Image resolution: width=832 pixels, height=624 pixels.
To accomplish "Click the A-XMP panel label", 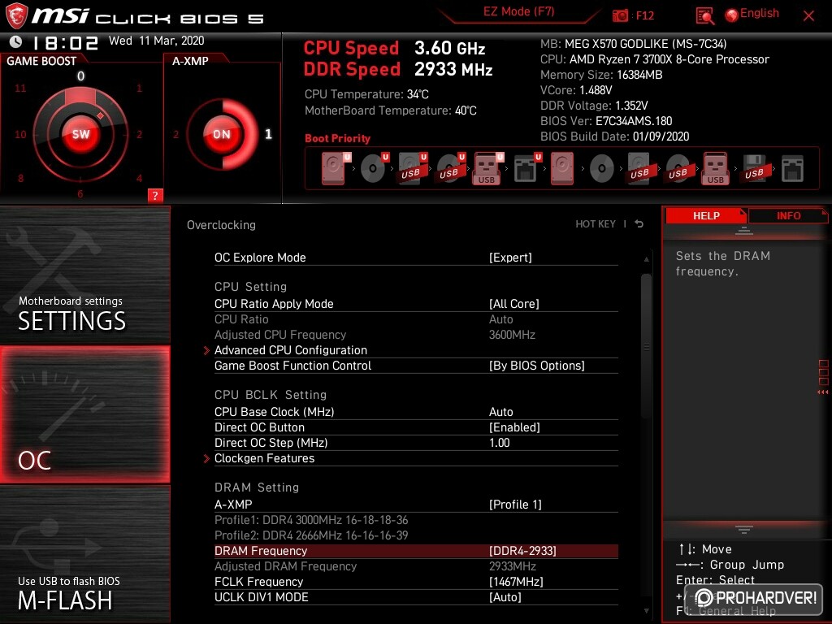I will (190, 60).
